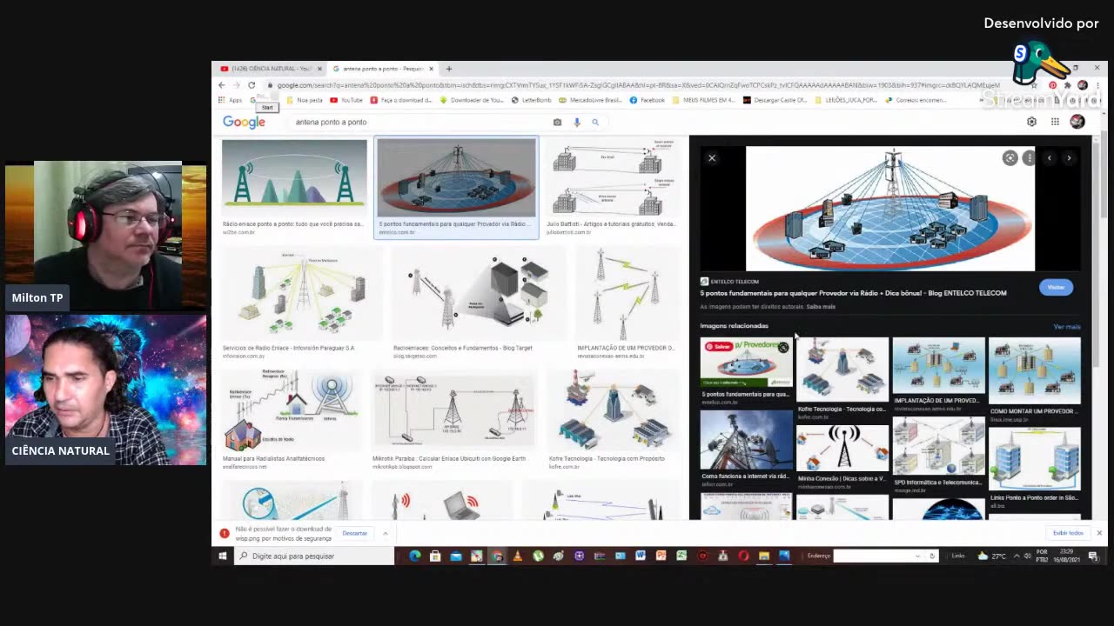Open VLC media player from taskbar

point(517,556)
